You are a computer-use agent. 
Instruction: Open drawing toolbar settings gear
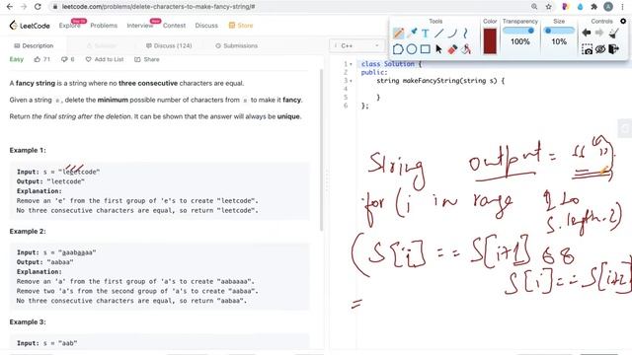[623, 21]
